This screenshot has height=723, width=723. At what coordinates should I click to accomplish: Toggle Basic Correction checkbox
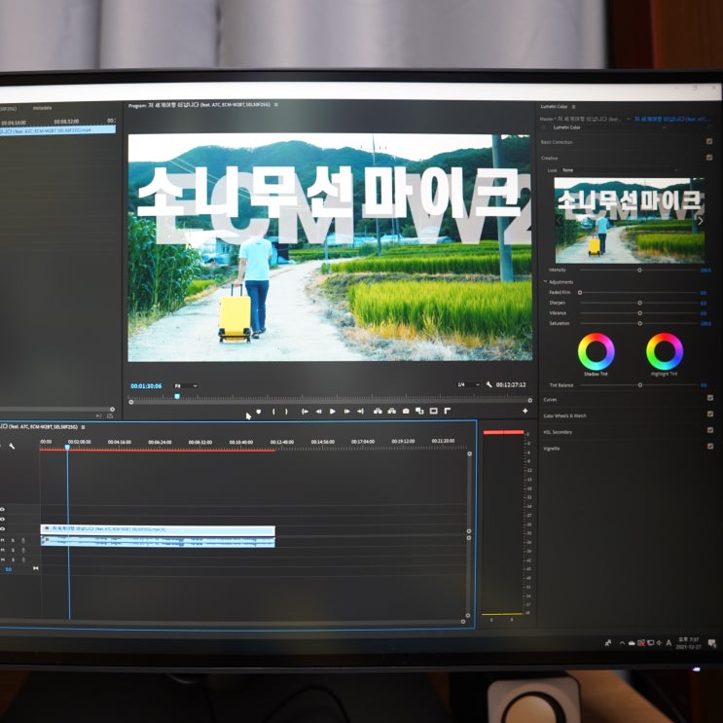[709, 142]
